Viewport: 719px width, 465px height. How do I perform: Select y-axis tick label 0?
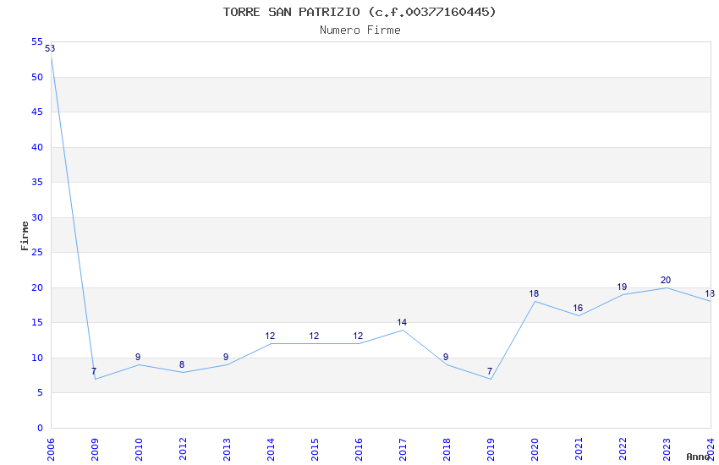click(x=41, y=428)
